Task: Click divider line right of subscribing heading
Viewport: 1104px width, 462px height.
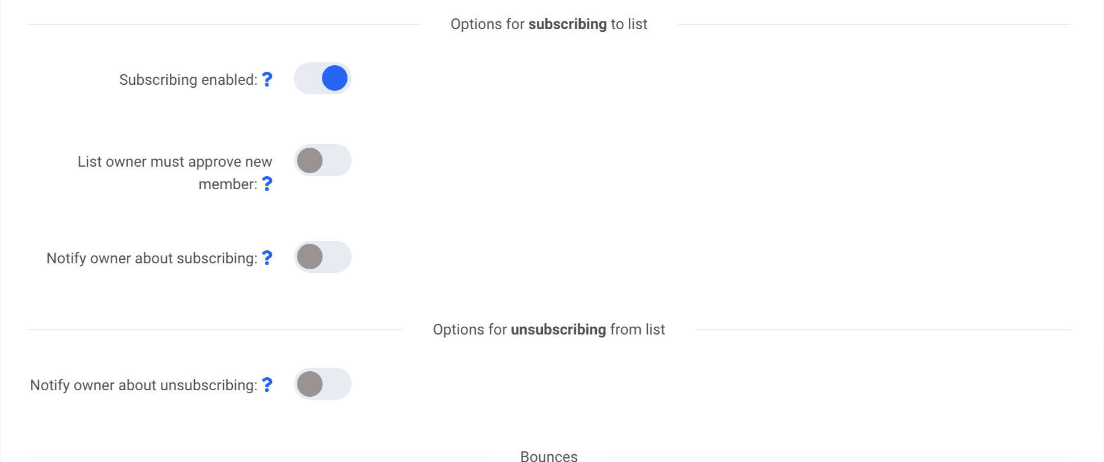Action: (x=874, y=24)
